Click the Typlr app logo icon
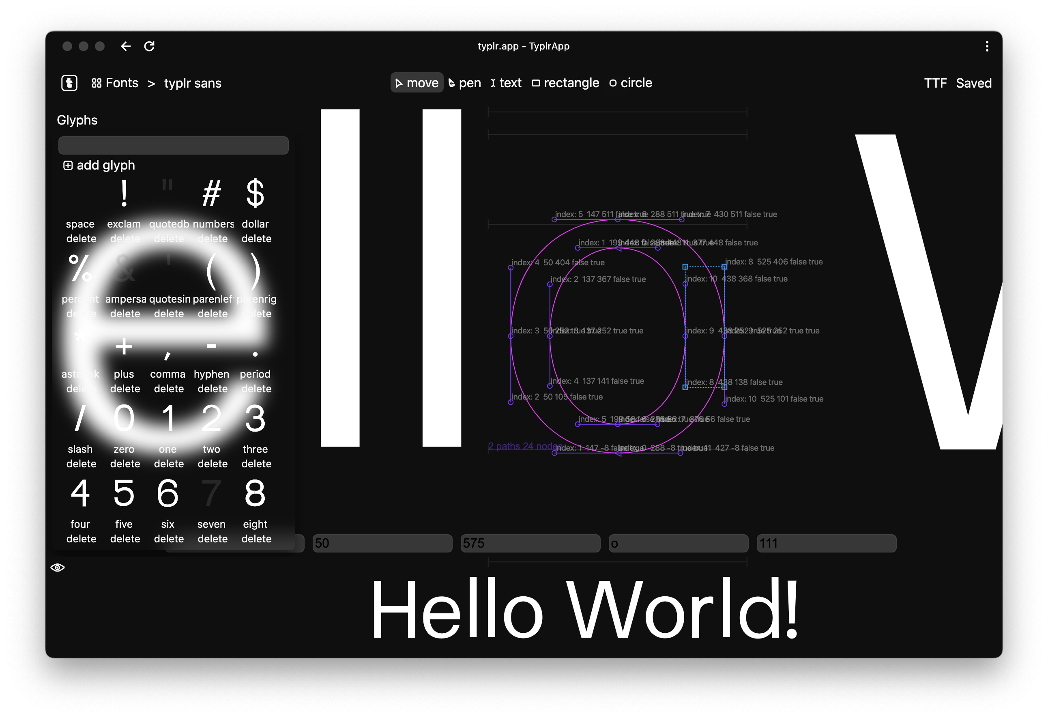 coord(69,83)
